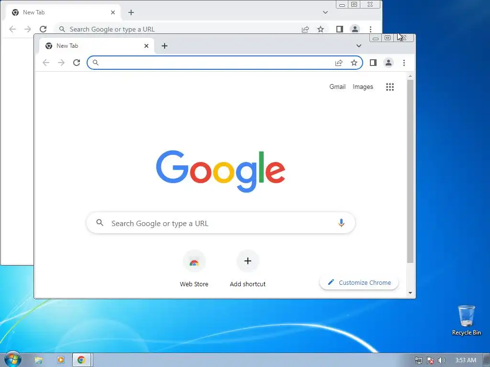This screenshot has width=490, height=367.
Task: Click volume speaker icon in system tray
Action: (x=441, y=360)
